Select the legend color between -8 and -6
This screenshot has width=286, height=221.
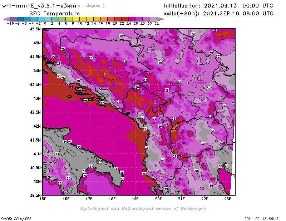tap(20, 19)
